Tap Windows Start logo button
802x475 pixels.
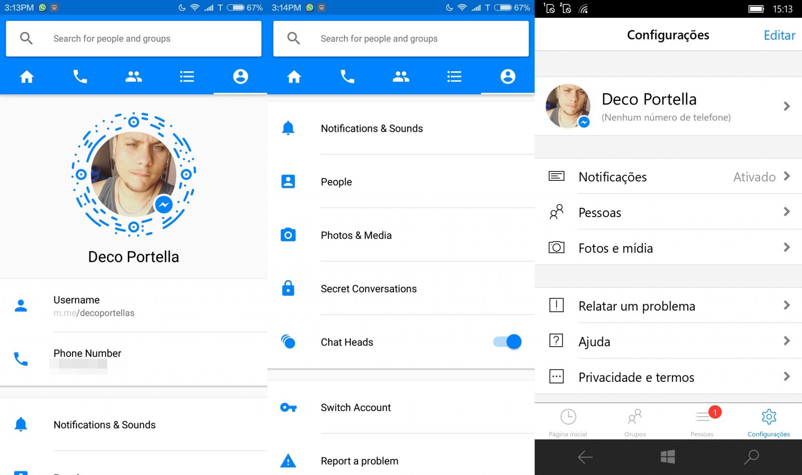coord(668,457)
